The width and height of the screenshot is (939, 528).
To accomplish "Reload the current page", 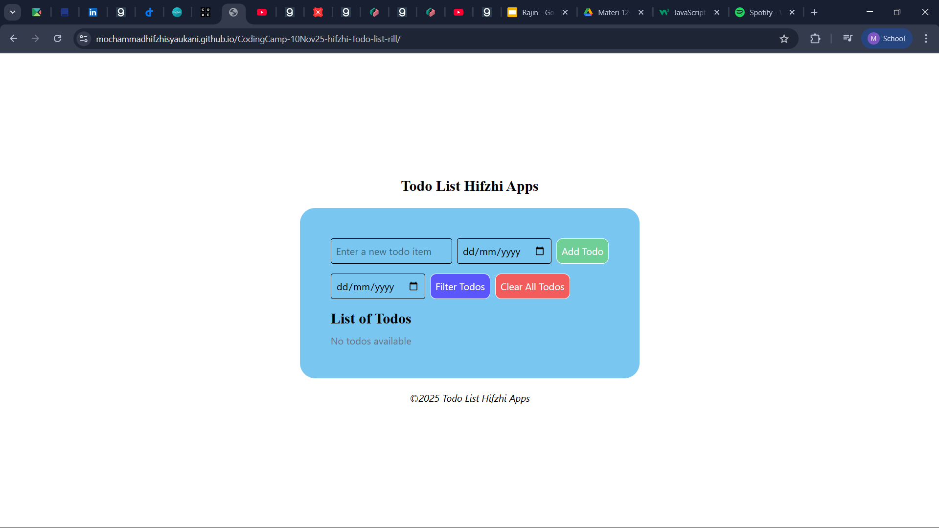I will click(57, 38).
